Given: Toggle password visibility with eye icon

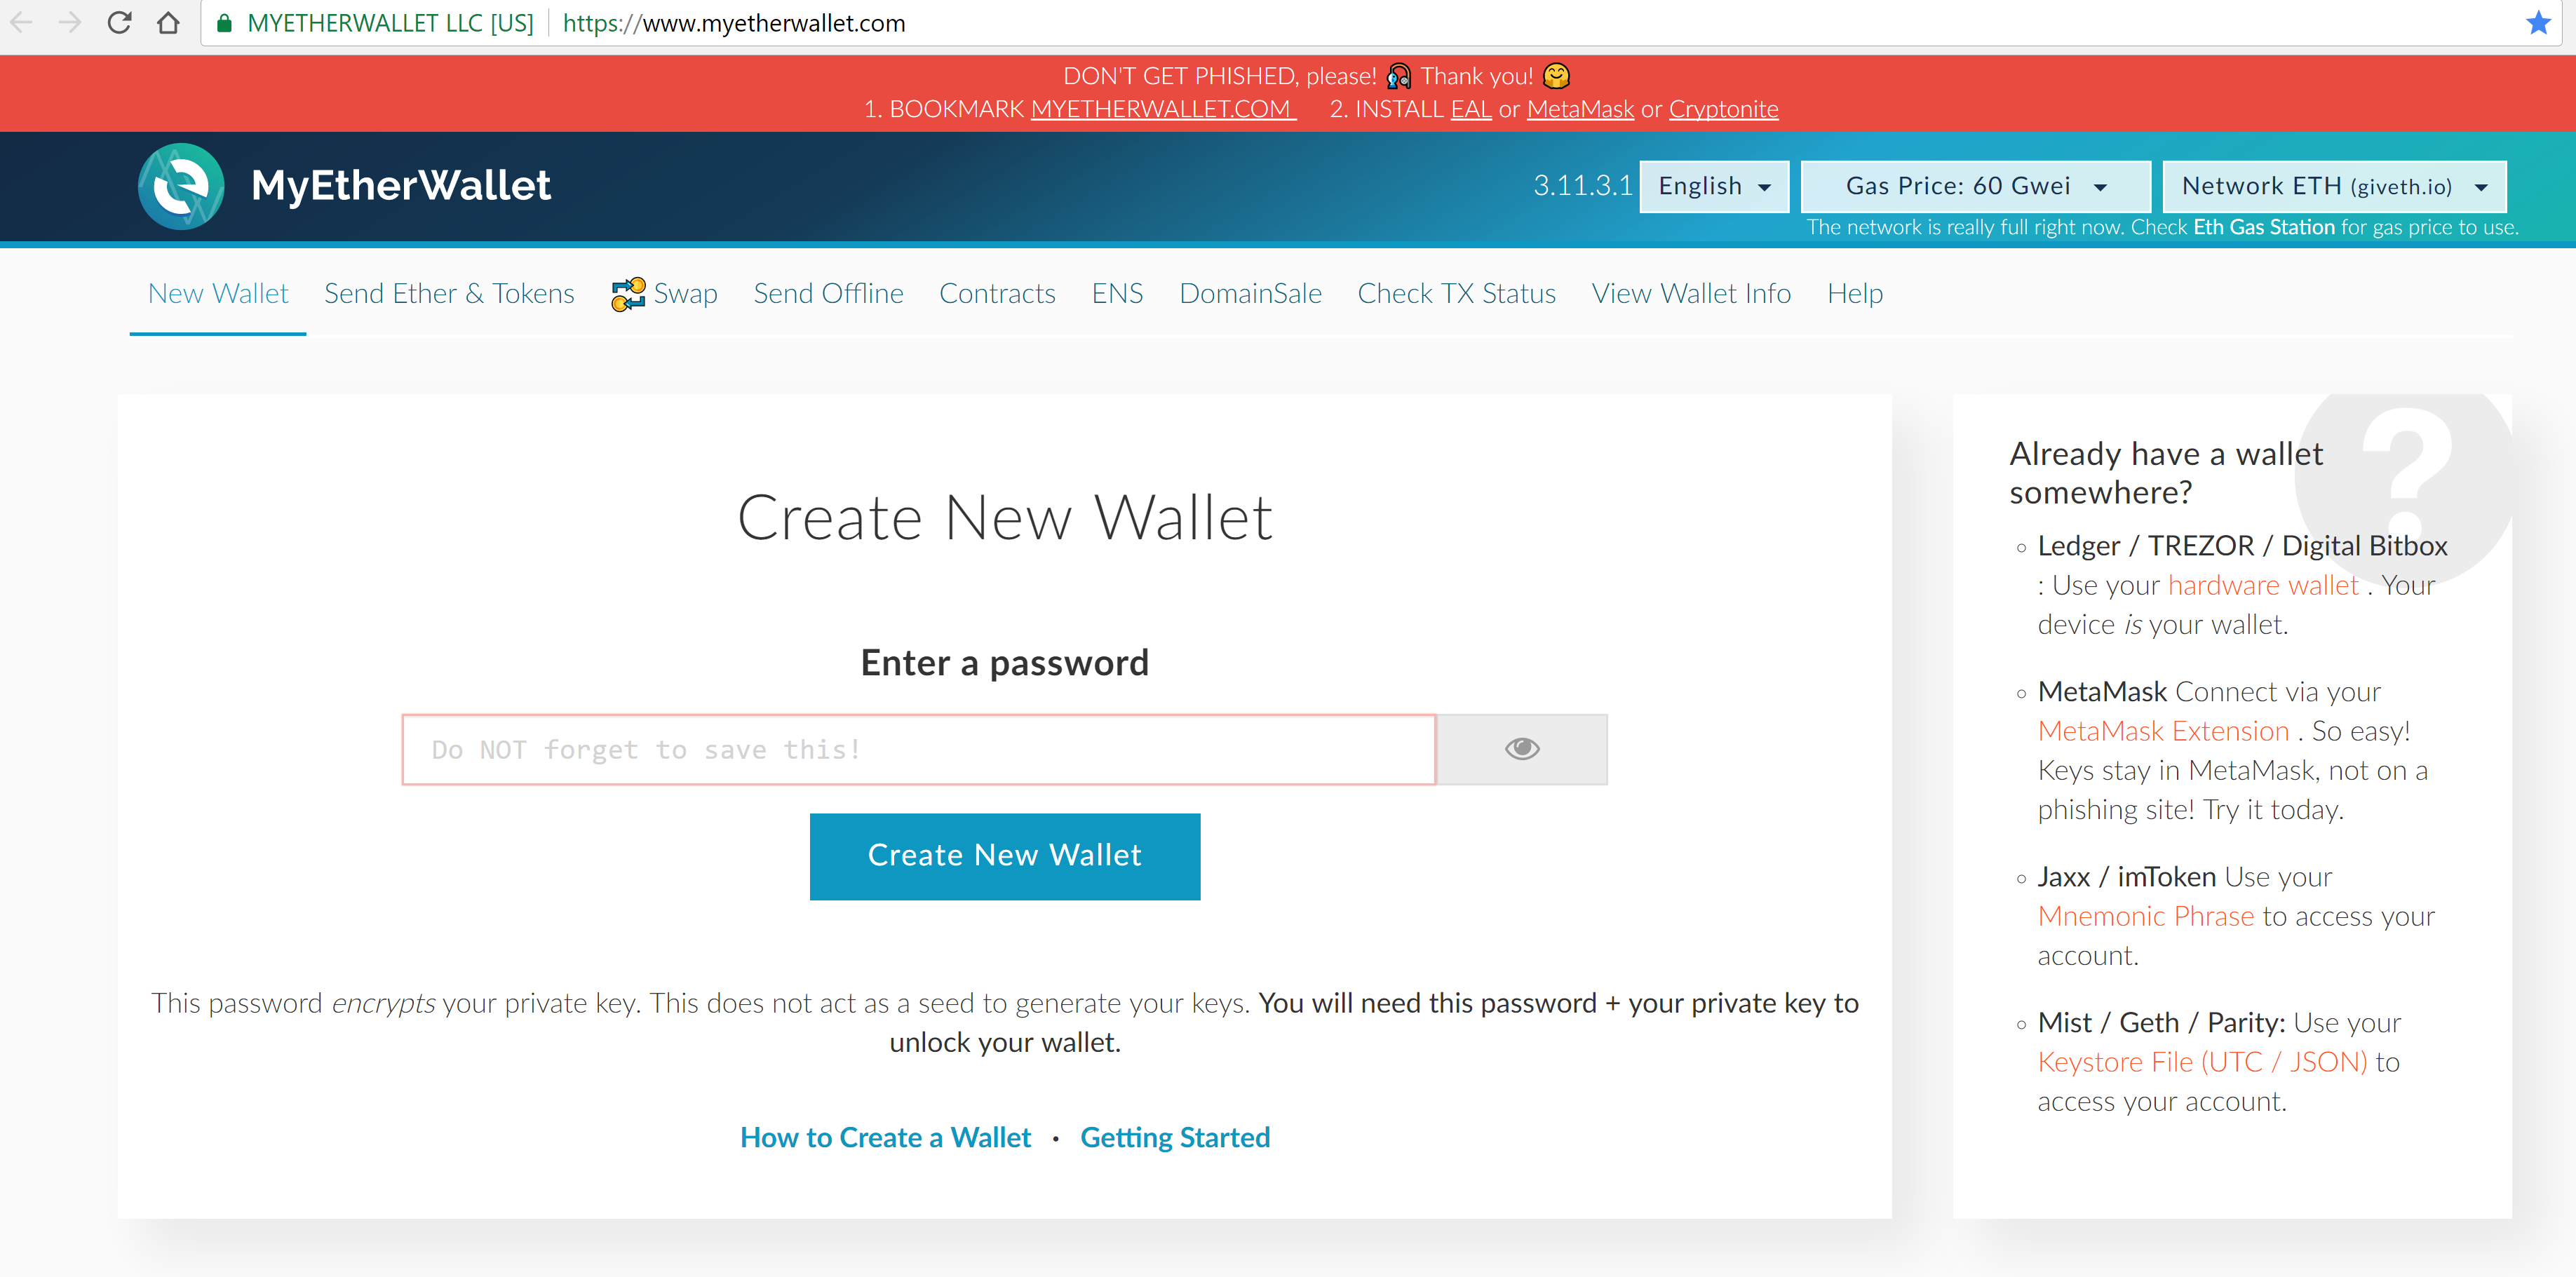Looking at the screenshot, I should click(1522, 749).
